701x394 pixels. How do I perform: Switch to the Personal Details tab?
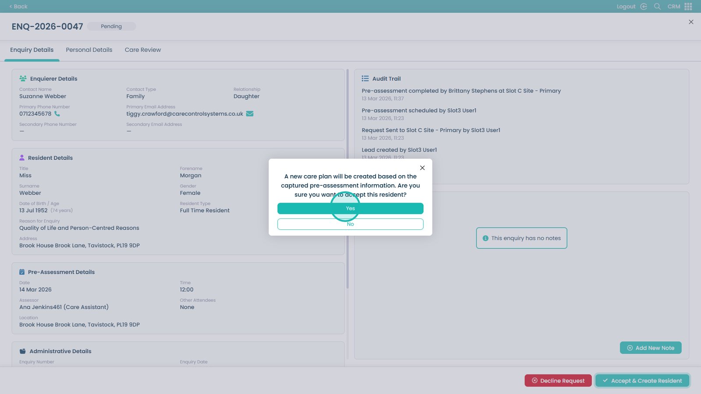(x=89, y=50)
